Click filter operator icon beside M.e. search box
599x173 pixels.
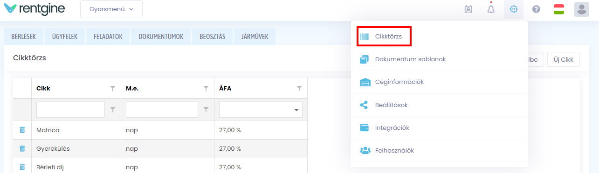click(x=206, y=110)
